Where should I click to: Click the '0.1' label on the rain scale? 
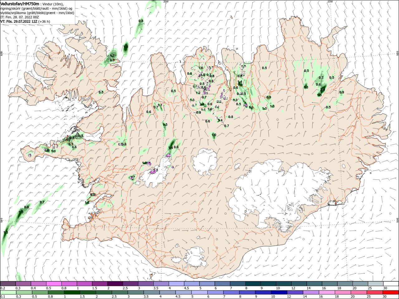coord(2,297)
